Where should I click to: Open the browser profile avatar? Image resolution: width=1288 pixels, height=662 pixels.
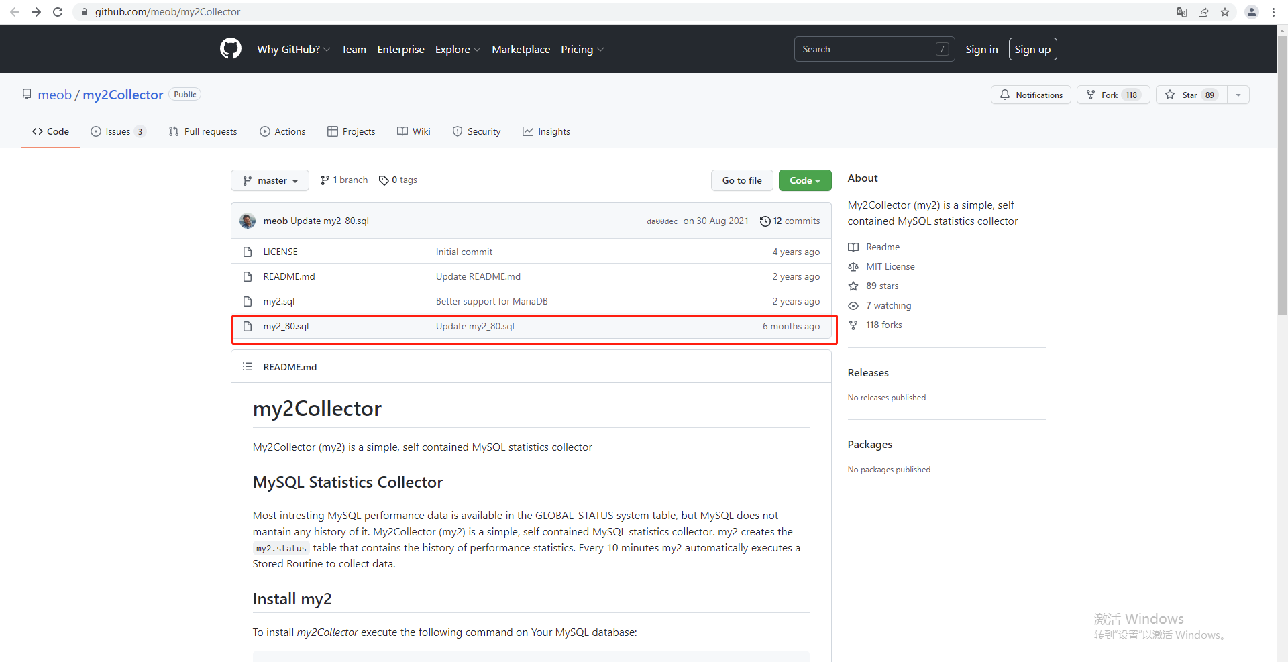point(1252,12)
